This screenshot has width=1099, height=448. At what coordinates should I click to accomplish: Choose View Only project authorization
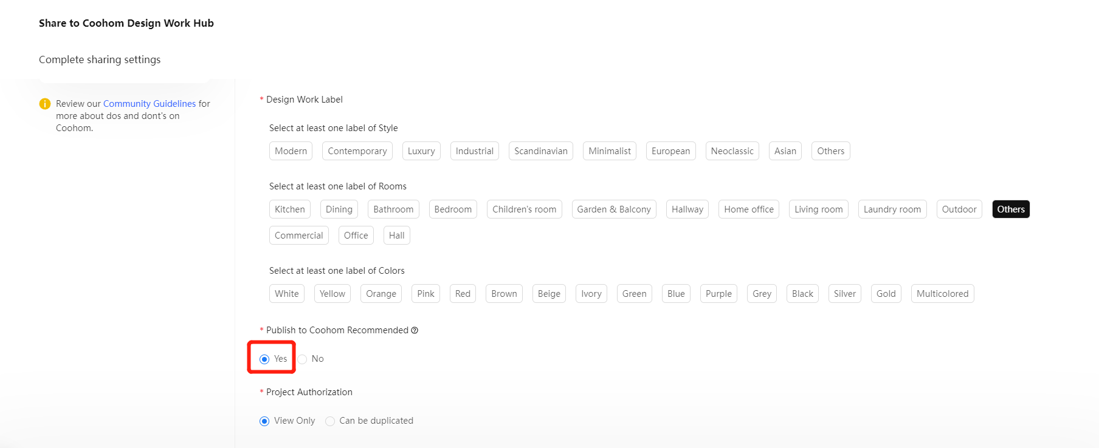[264, 421]
